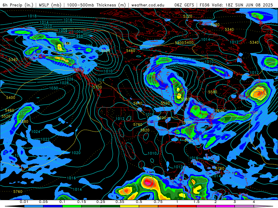Select the red-orange 0.75–1 legend swatch
Screen dimensions: 278x208
168,206
